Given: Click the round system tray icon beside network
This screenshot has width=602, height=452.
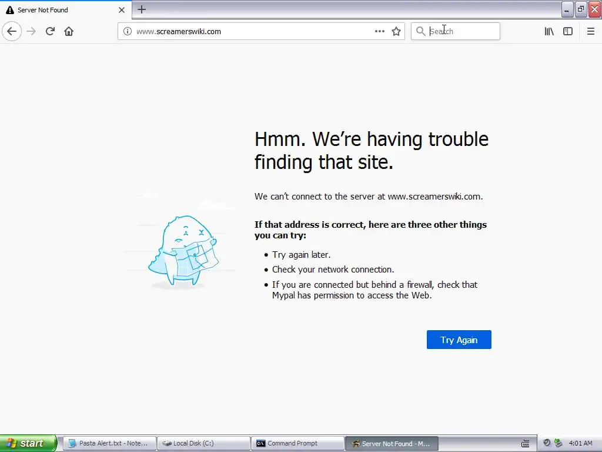Looking at the screenshot, I should pos(547,443).
